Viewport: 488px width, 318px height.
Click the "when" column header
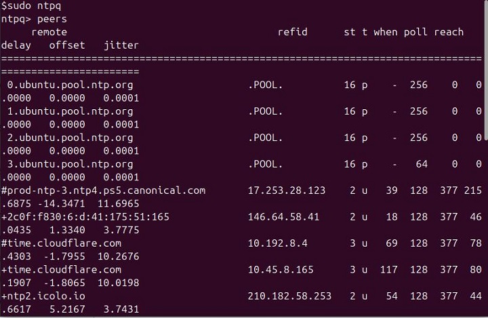coord(386,32)
